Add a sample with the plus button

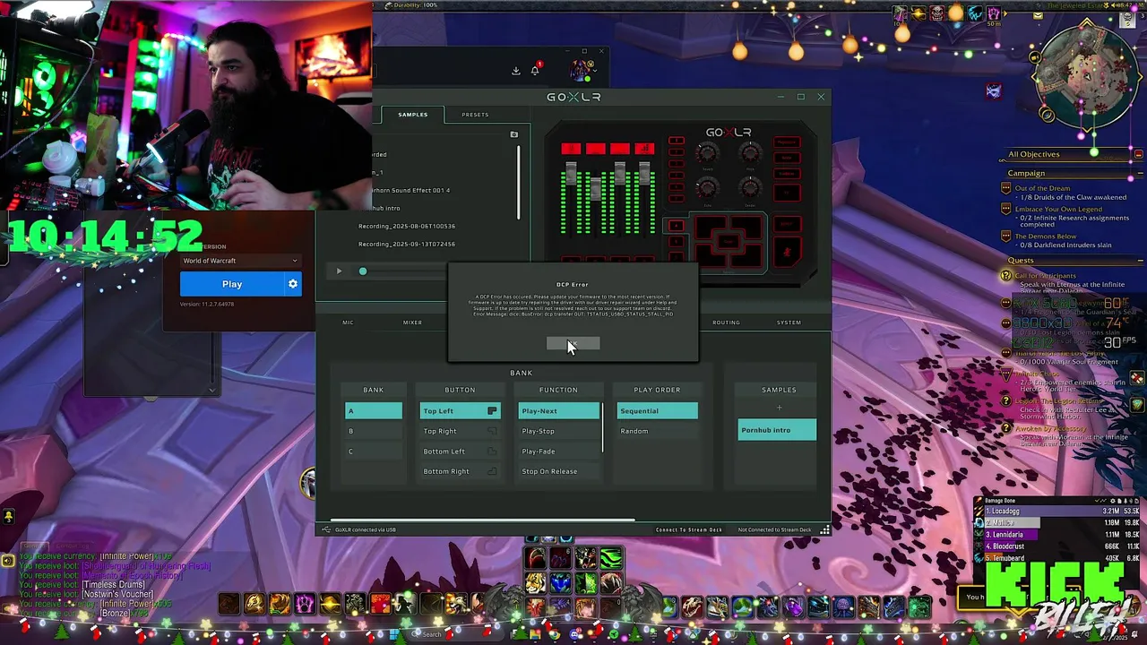779,408
